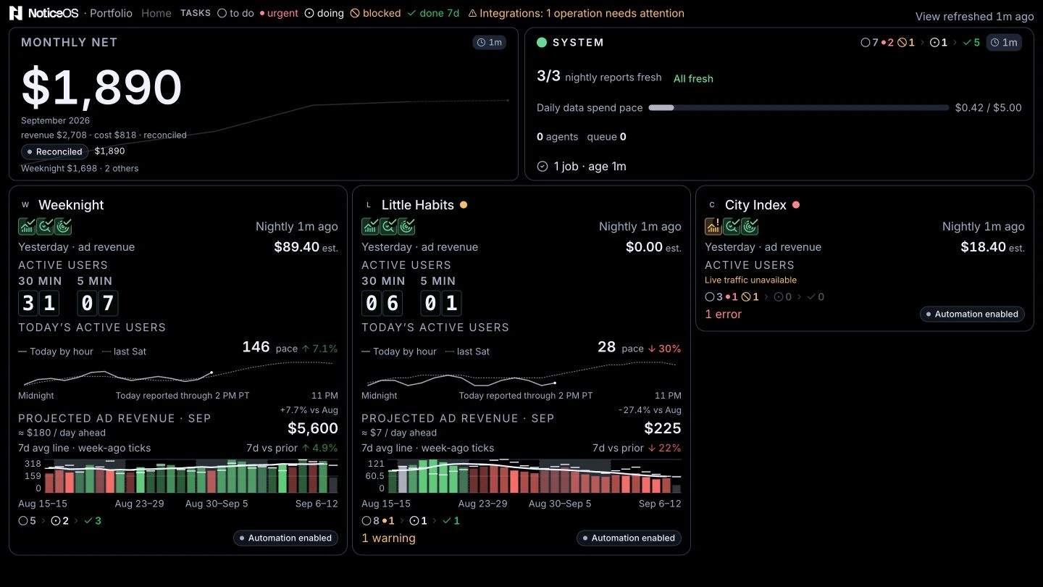
Task: Click Little Habits' bar-chart check icon
Action: [x=370, y=226]
